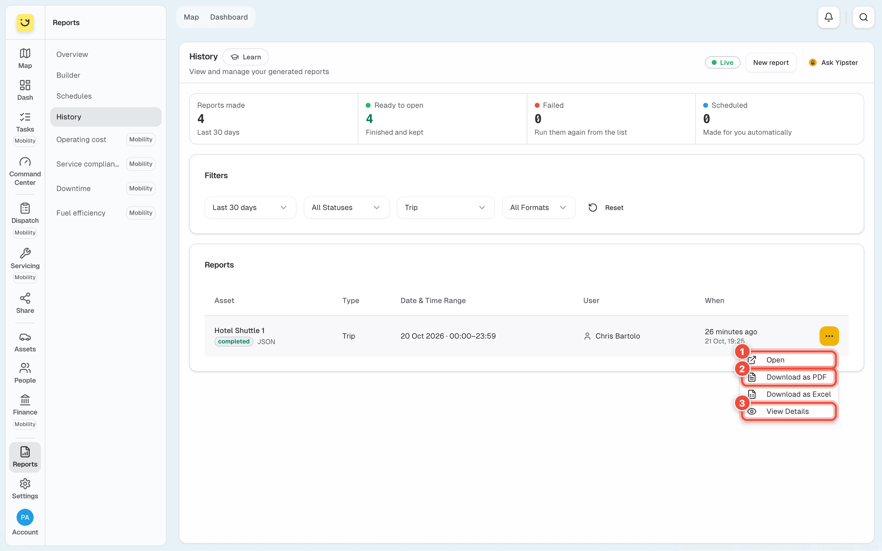Open Overview in Reports menu
Image resolution: width=882 pixels, height=551 pixels.
pyautogui.click(x=106, y=54)
